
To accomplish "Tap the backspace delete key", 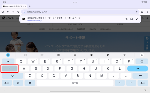I will tap(142, 62).
